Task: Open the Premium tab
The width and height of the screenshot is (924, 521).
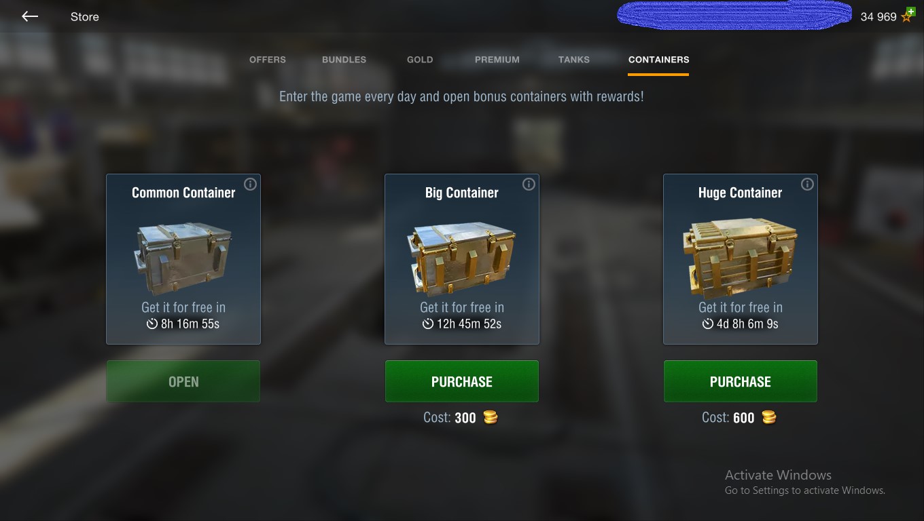Action: point(497,60)
